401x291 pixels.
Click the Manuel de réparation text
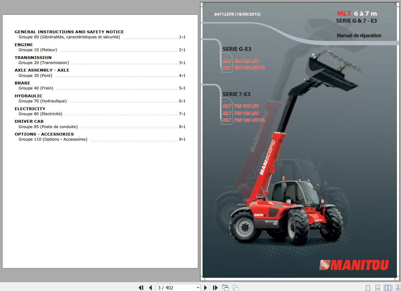point(359,35)
